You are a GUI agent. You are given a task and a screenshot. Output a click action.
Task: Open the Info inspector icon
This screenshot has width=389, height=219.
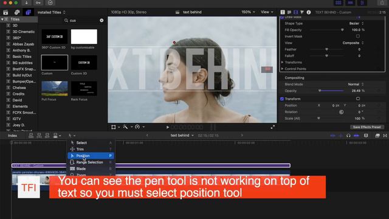coord(309,12)
